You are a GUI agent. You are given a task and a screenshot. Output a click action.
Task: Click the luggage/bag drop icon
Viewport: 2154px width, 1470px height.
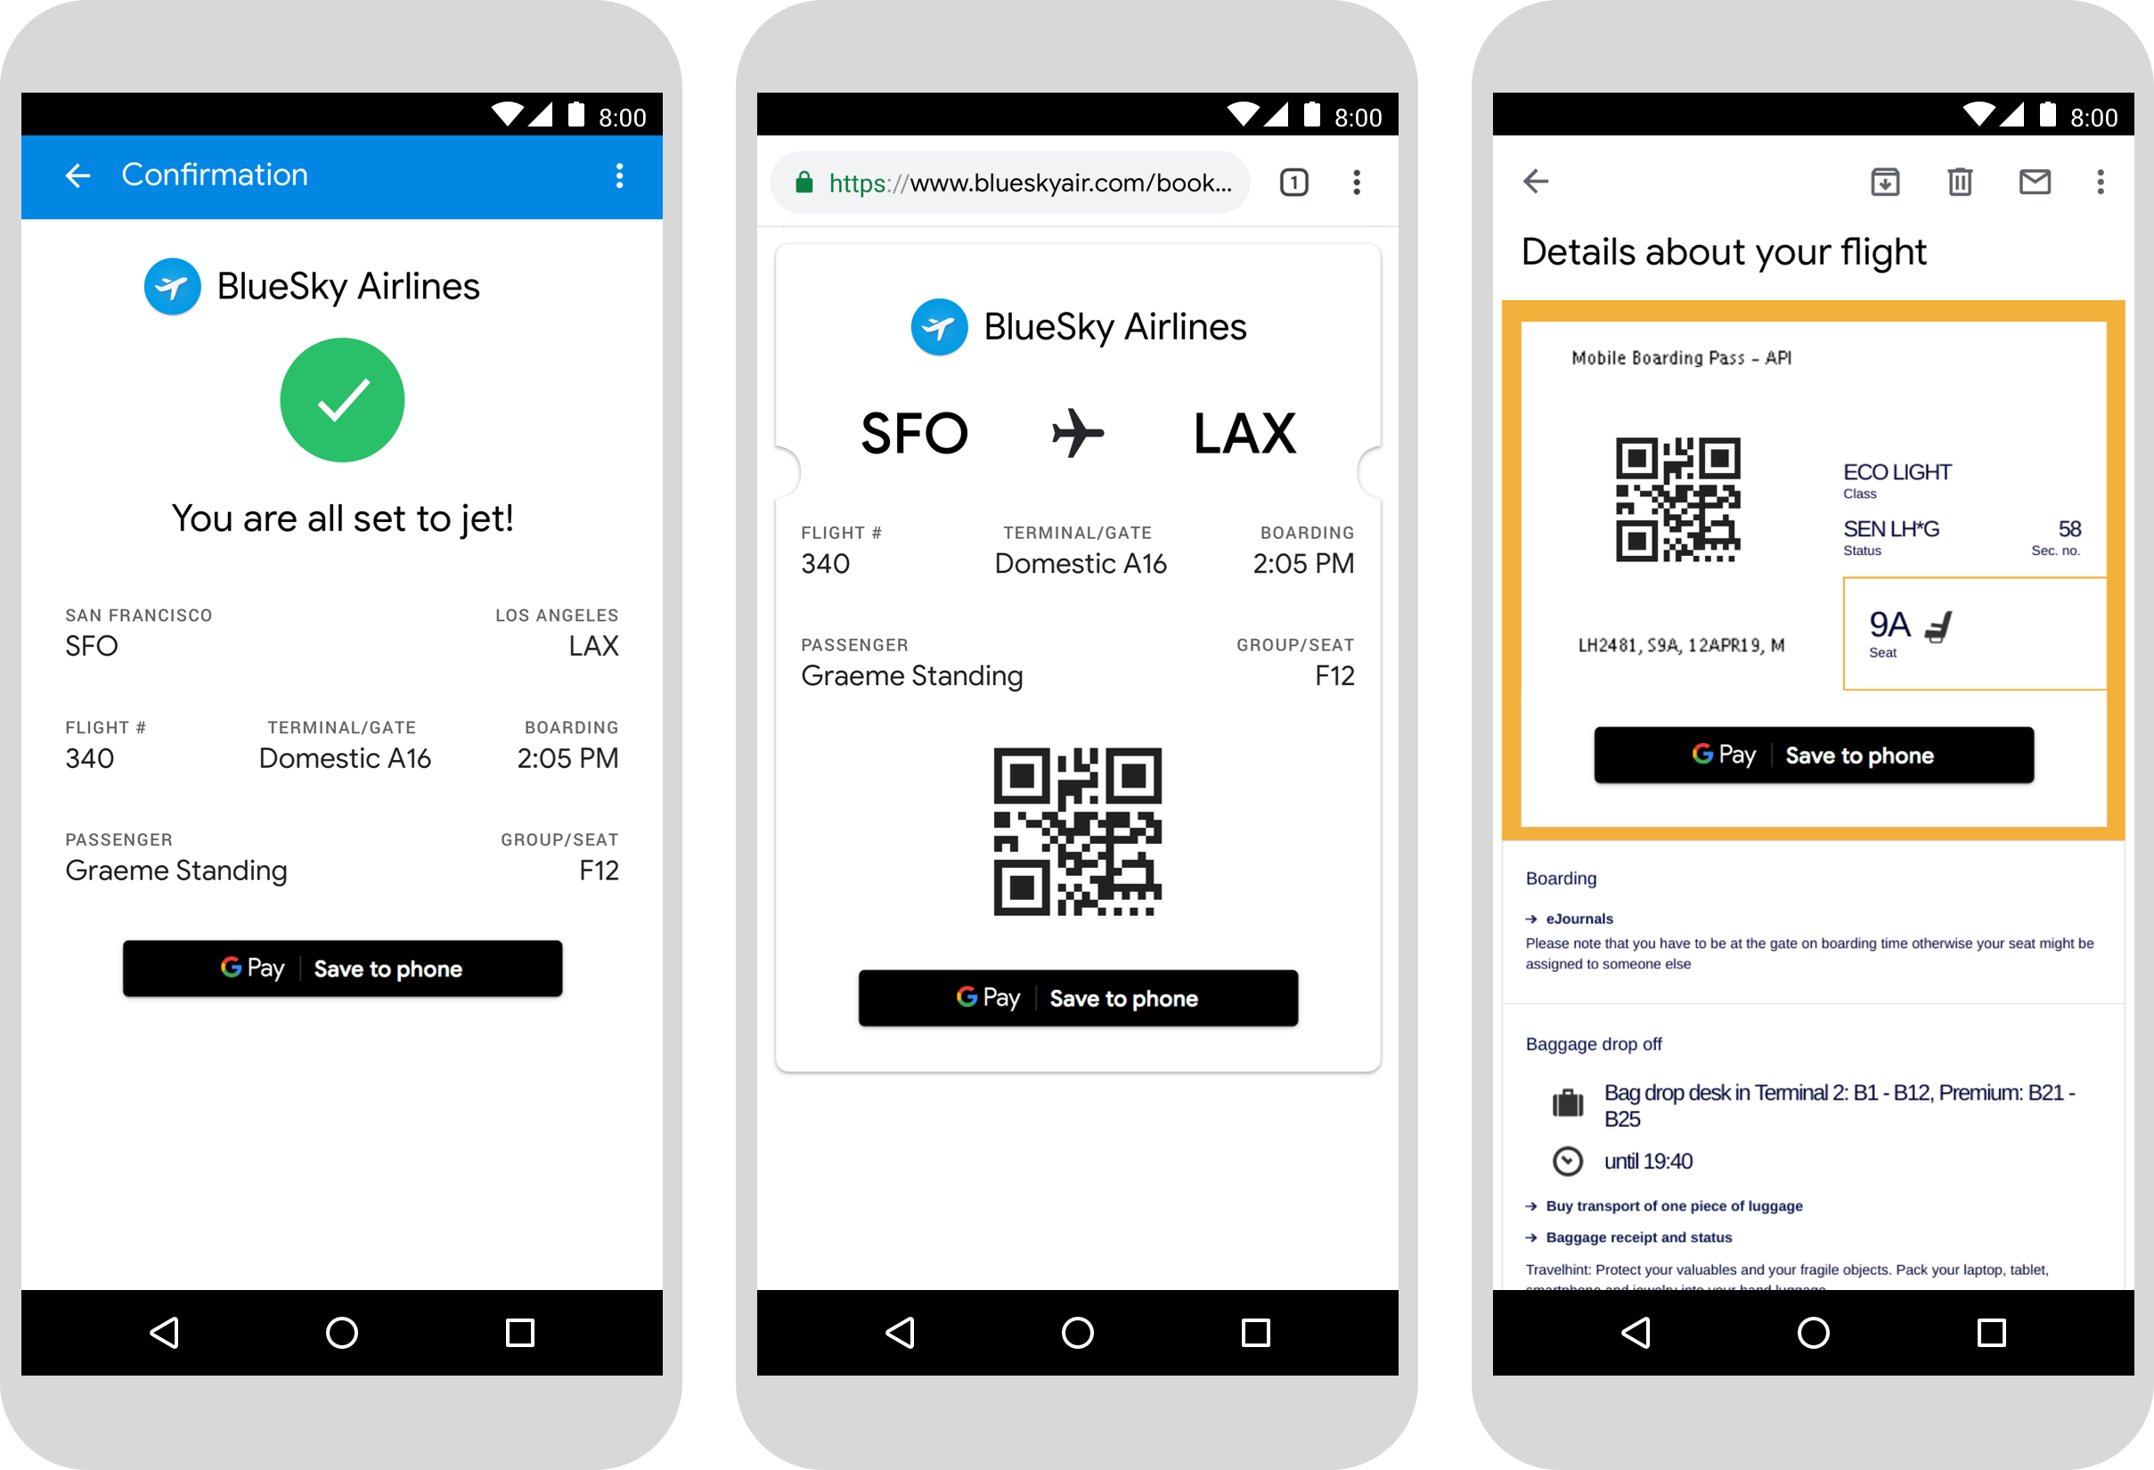(1566, 1098)
